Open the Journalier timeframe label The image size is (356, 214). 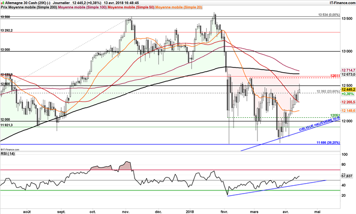61,3
